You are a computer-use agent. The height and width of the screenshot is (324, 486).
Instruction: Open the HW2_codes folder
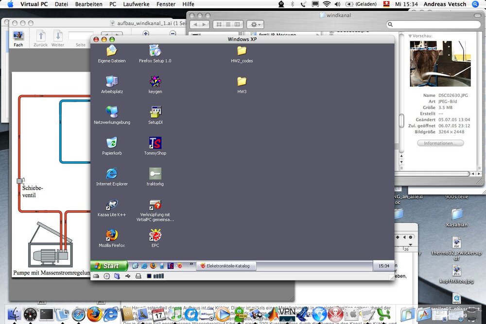pyautogui.click(x=242, y=54)
